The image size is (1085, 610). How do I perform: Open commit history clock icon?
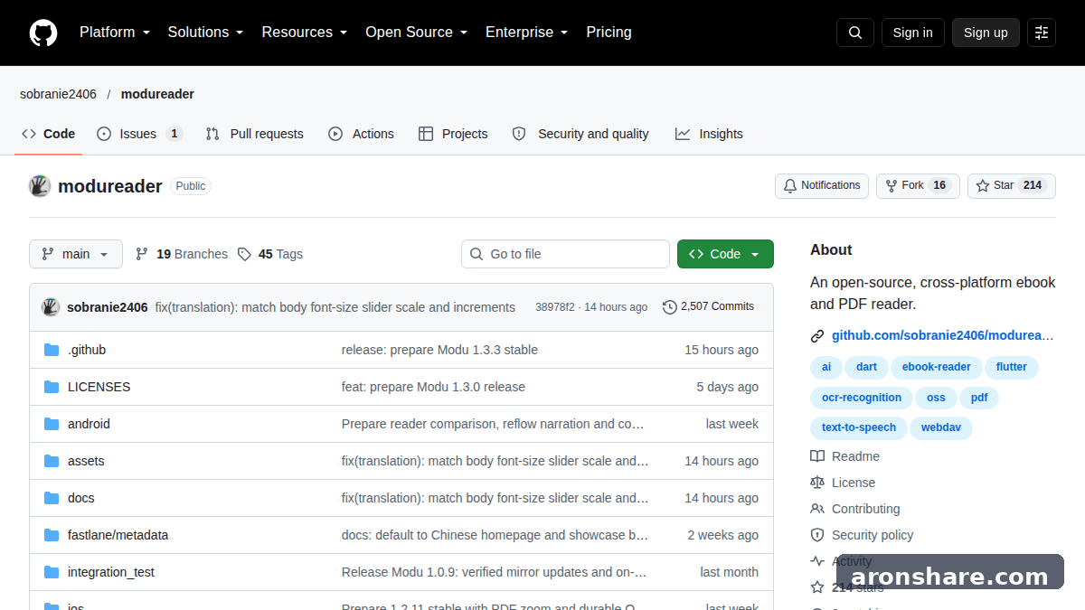[670, 307]
